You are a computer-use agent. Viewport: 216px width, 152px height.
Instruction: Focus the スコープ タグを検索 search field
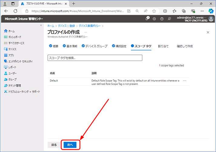click(95, 58)
